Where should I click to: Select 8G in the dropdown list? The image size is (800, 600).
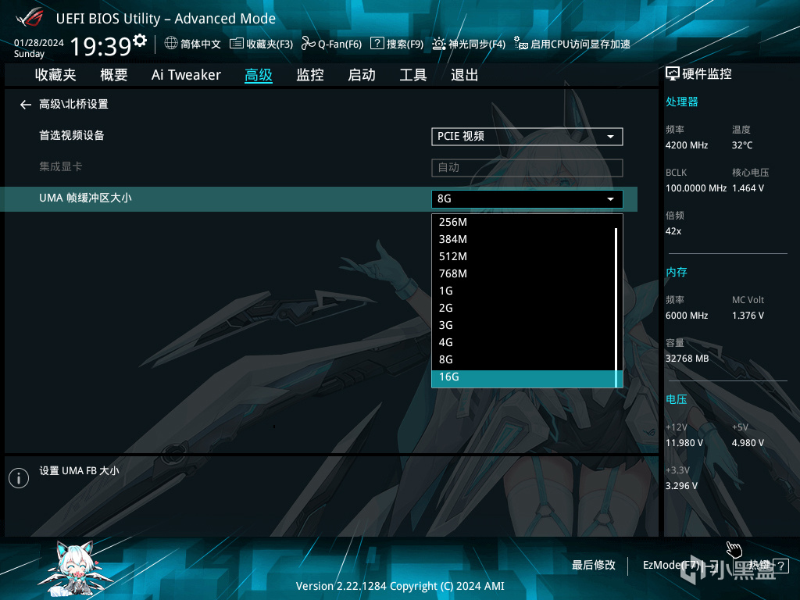click(523, 359)
